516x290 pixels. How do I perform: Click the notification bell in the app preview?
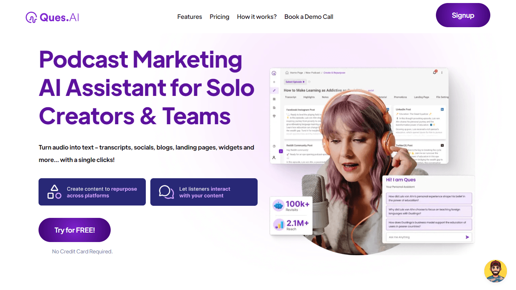pos(435,72)
